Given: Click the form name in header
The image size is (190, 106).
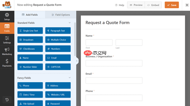Looking at the screenshot, I should (x=47, y=5).
